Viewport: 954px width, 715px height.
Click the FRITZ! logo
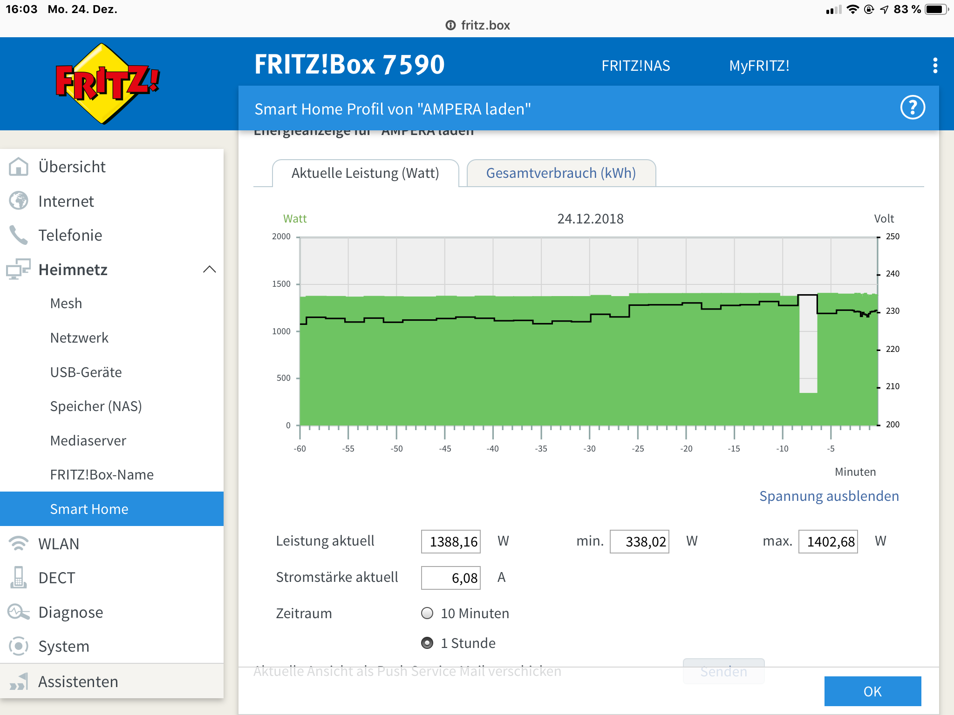tap(108, 84)
